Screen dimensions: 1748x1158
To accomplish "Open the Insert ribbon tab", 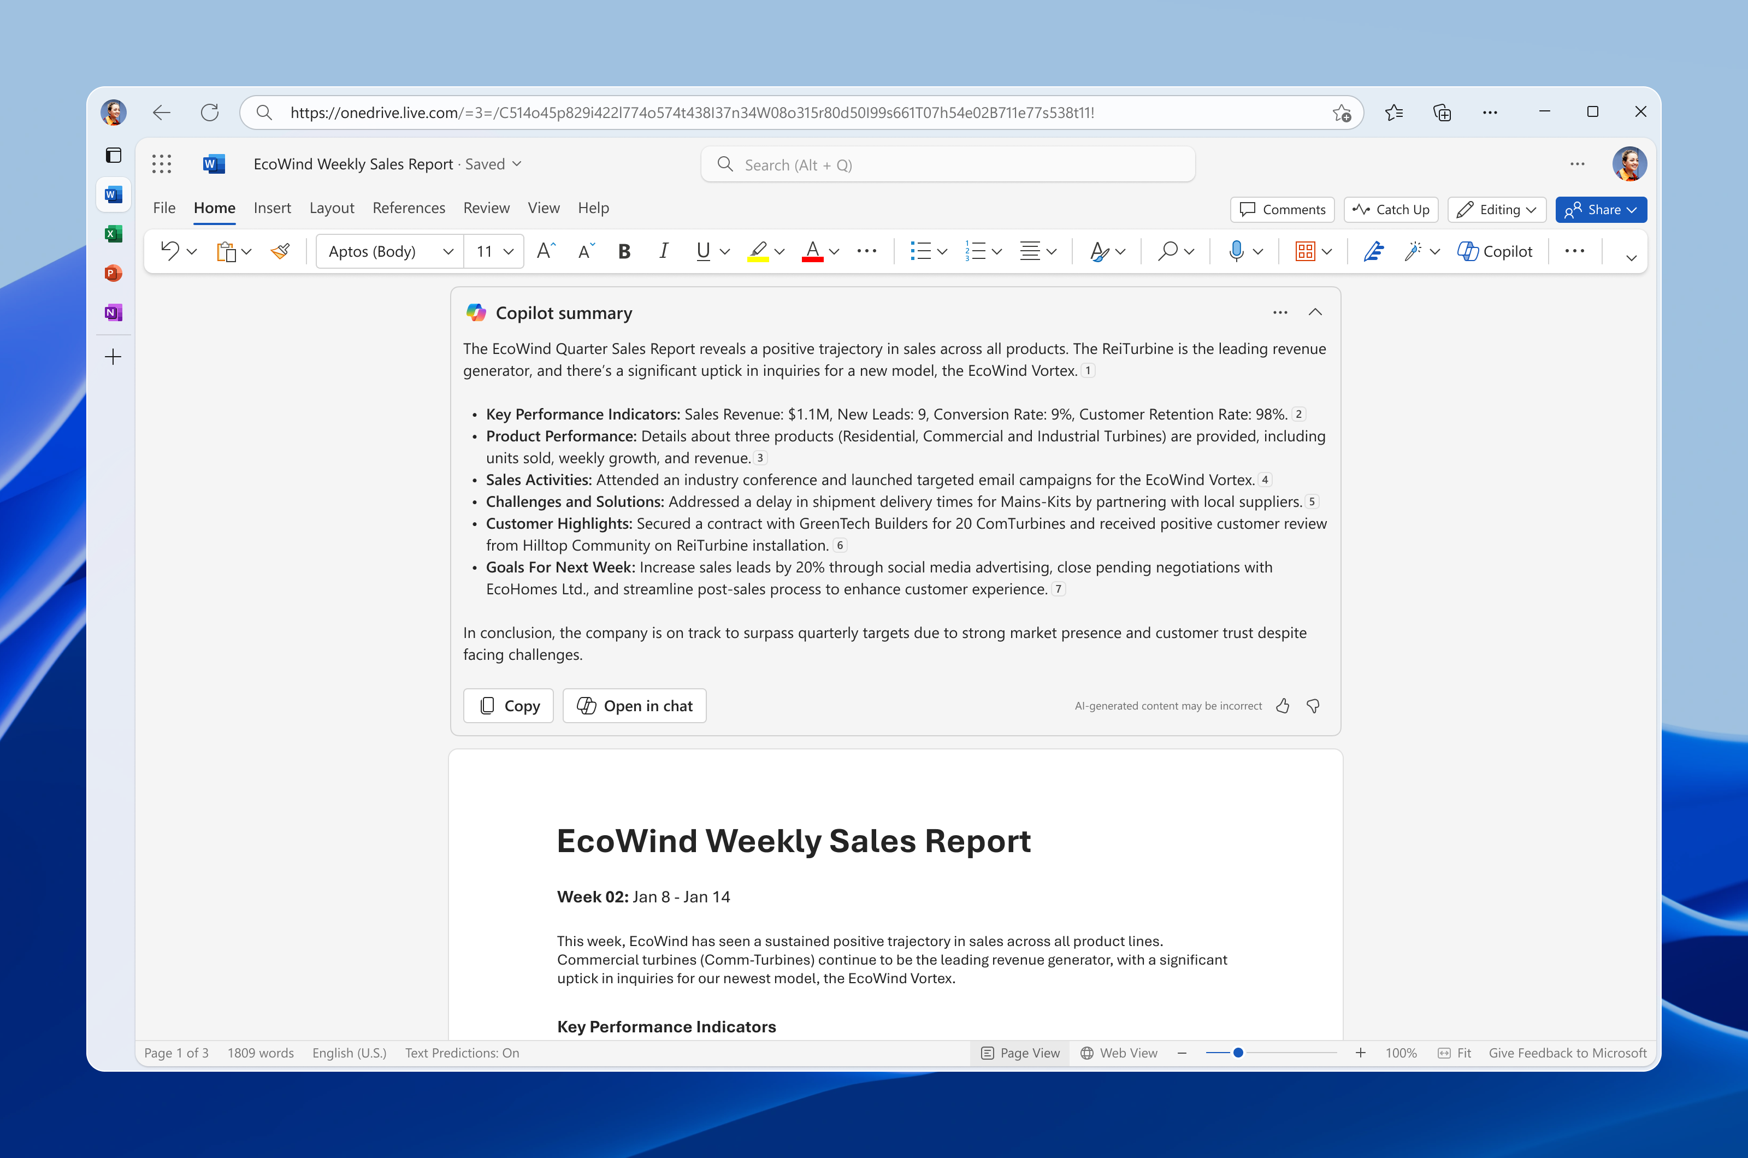I will 272,208.
